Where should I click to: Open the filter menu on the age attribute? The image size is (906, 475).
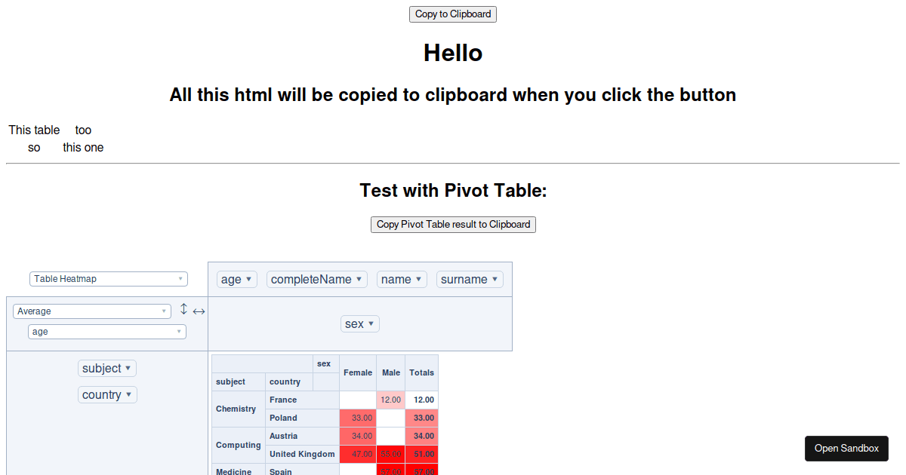[x=248, y=278]
